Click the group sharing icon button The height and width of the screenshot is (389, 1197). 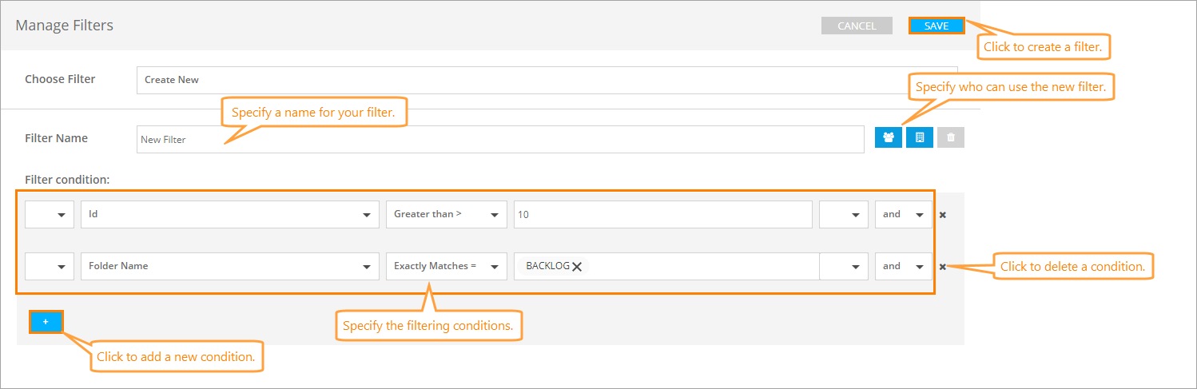click(x=889, y=137)
